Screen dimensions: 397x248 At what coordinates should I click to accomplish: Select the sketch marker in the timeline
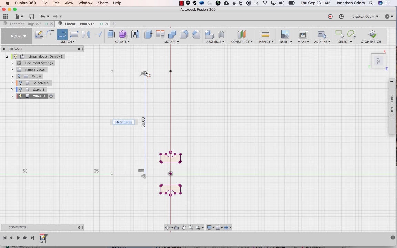coord(42,238)
